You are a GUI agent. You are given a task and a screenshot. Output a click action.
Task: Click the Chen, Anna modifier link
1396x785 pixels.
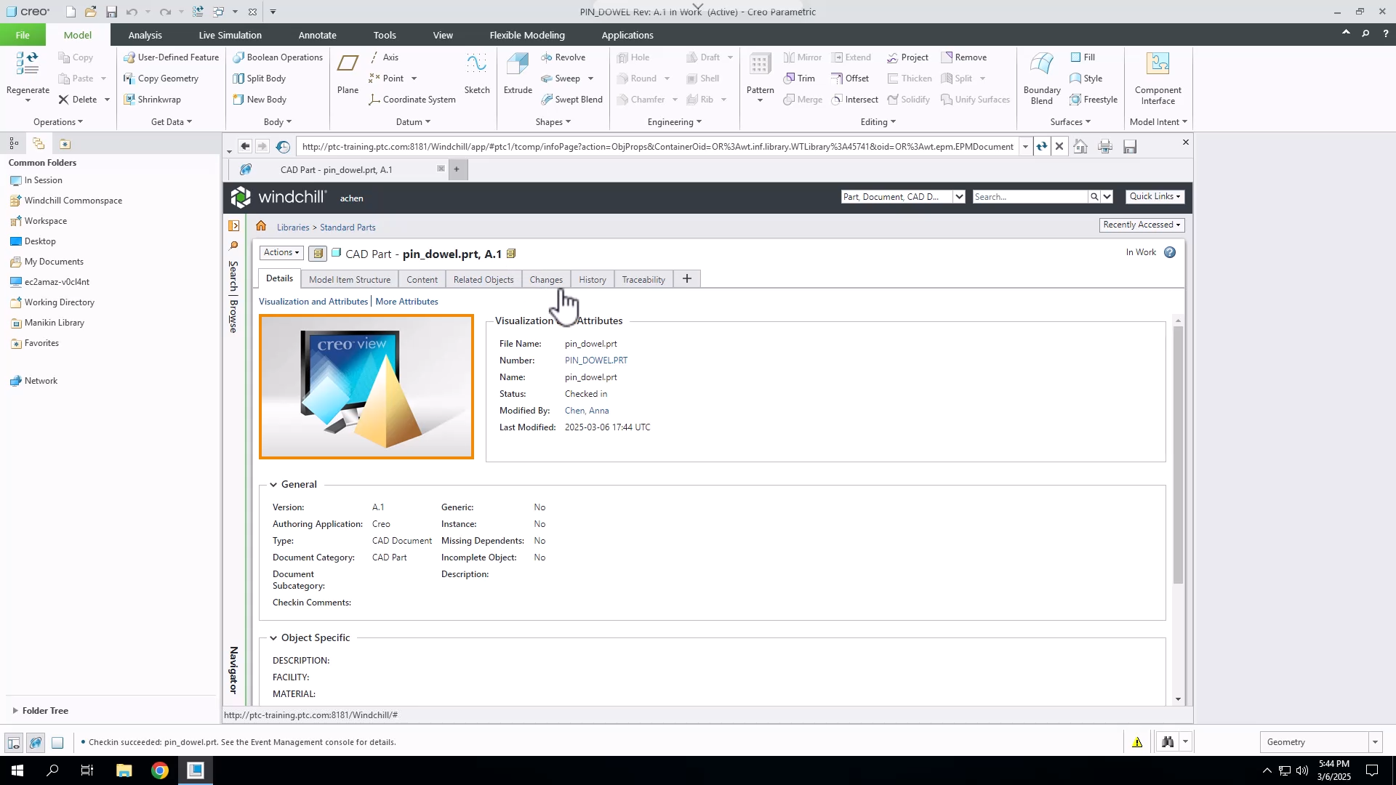click(586, 411)
